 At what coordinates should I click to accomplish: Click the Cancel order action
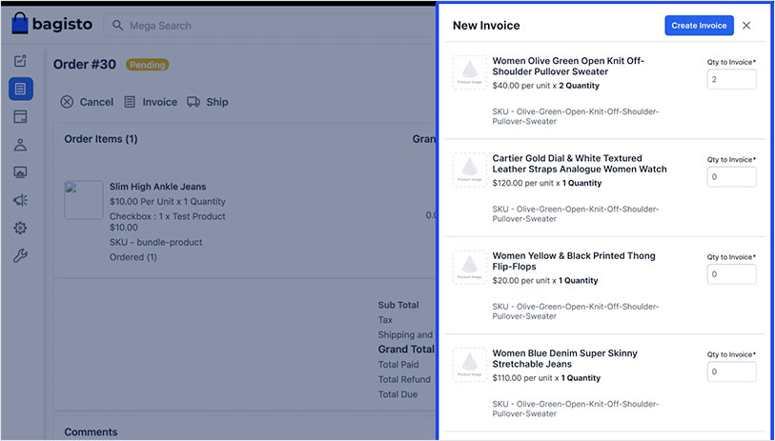(87, 102)
